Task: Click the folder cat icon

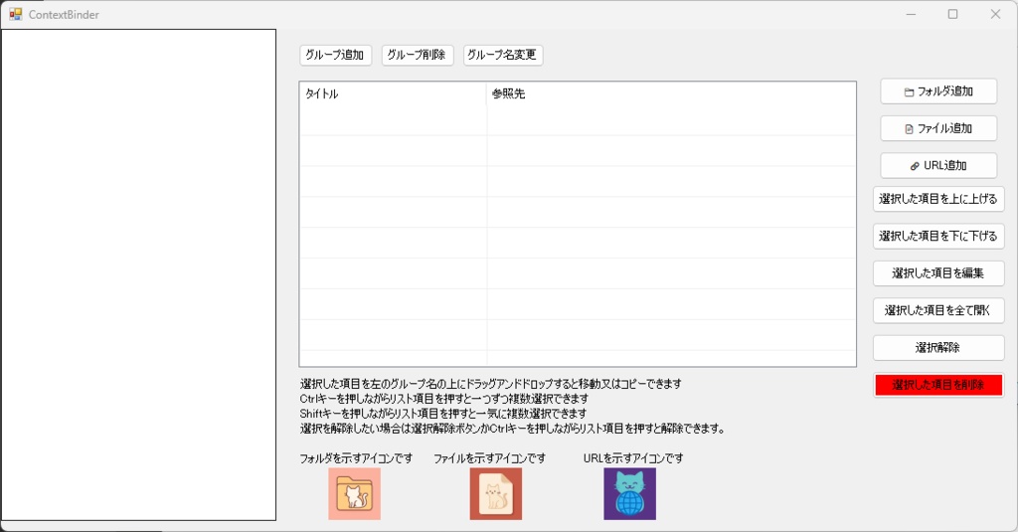Action: click(x=354, y=493)
